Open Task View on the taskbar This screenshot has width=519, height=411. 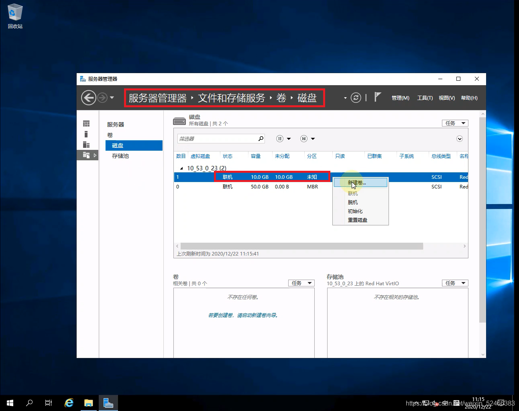coord(49,403)
